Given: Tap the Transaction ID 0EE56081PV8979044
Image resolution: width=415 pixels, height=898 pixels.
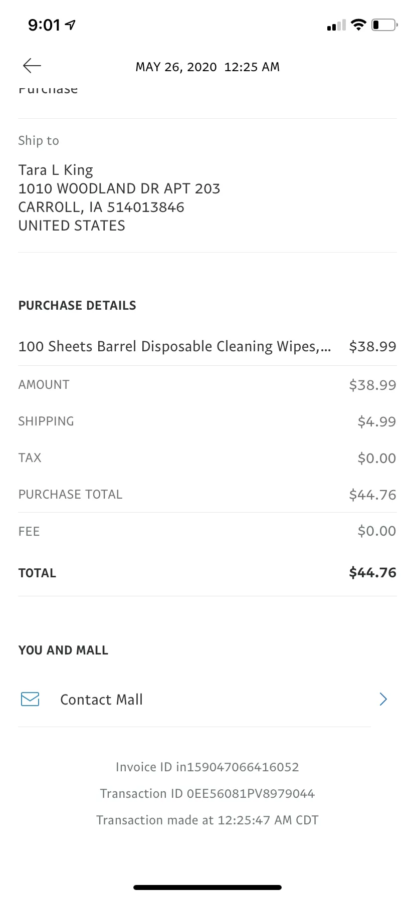Looking at the screenshot, I should click(207, 793).
